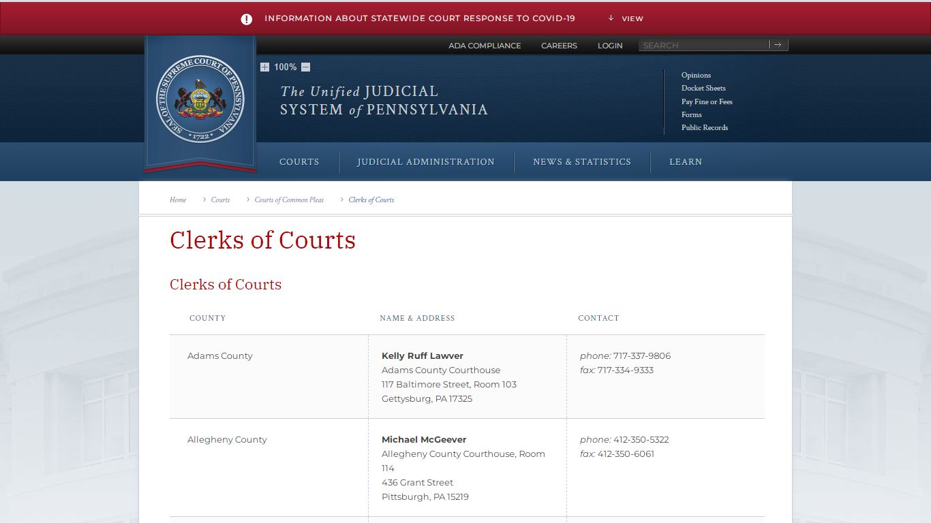Open Forms quick link
This screenshot has width=931, height=523.
pos(691,114)
